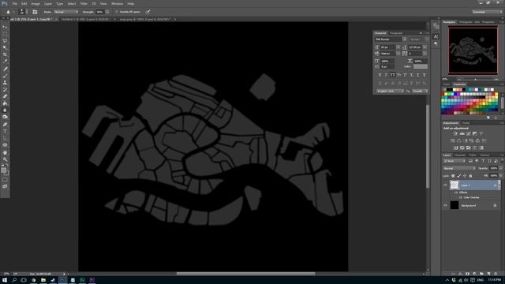
Task: Select the Crop tool
Action: click(x=5, y=54)
